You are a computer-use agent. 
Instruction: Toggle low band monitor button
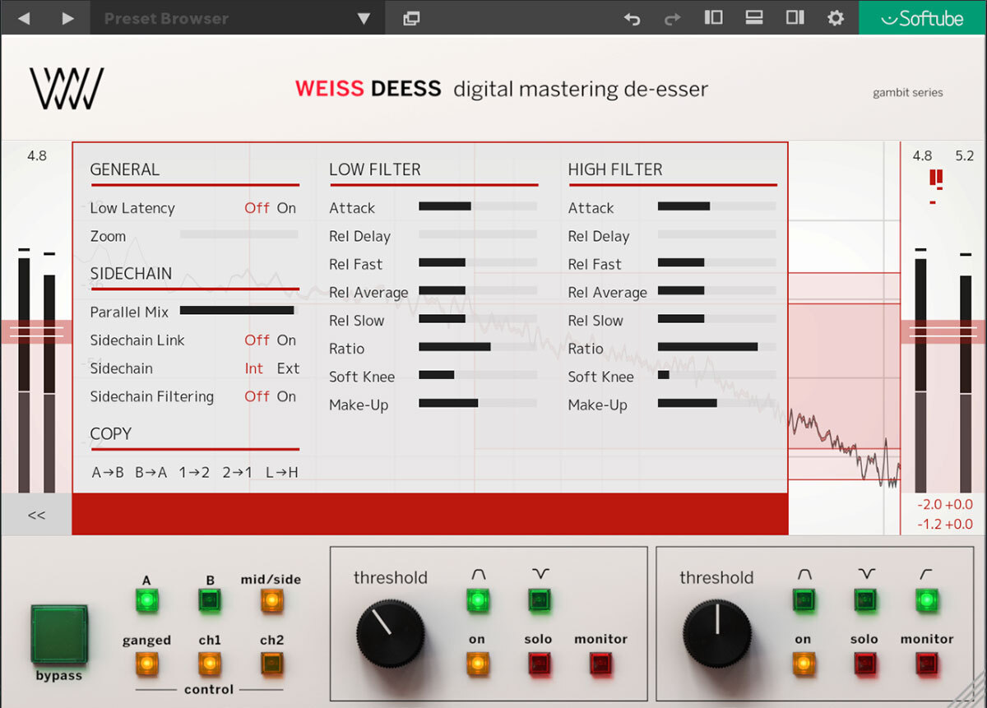coord(601,663)
